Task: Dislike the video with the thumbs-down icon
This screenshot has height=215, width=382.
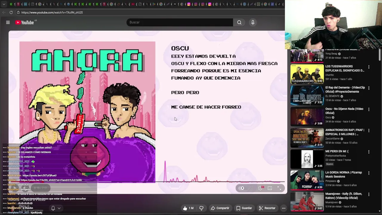Action: click(x=201, y=208)
